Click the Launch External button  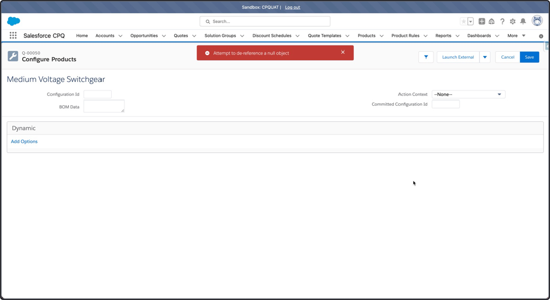click(458, 57)
